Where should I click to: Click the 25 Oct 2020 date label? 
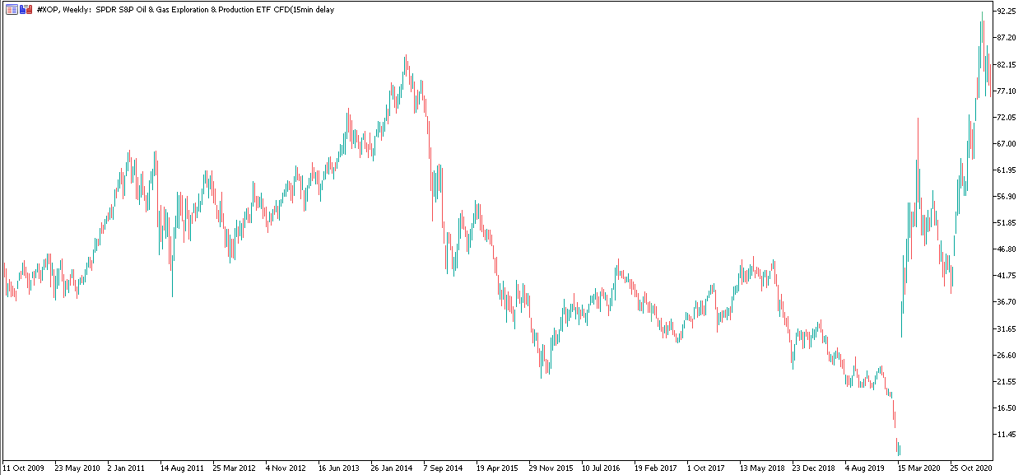point(972,468)
